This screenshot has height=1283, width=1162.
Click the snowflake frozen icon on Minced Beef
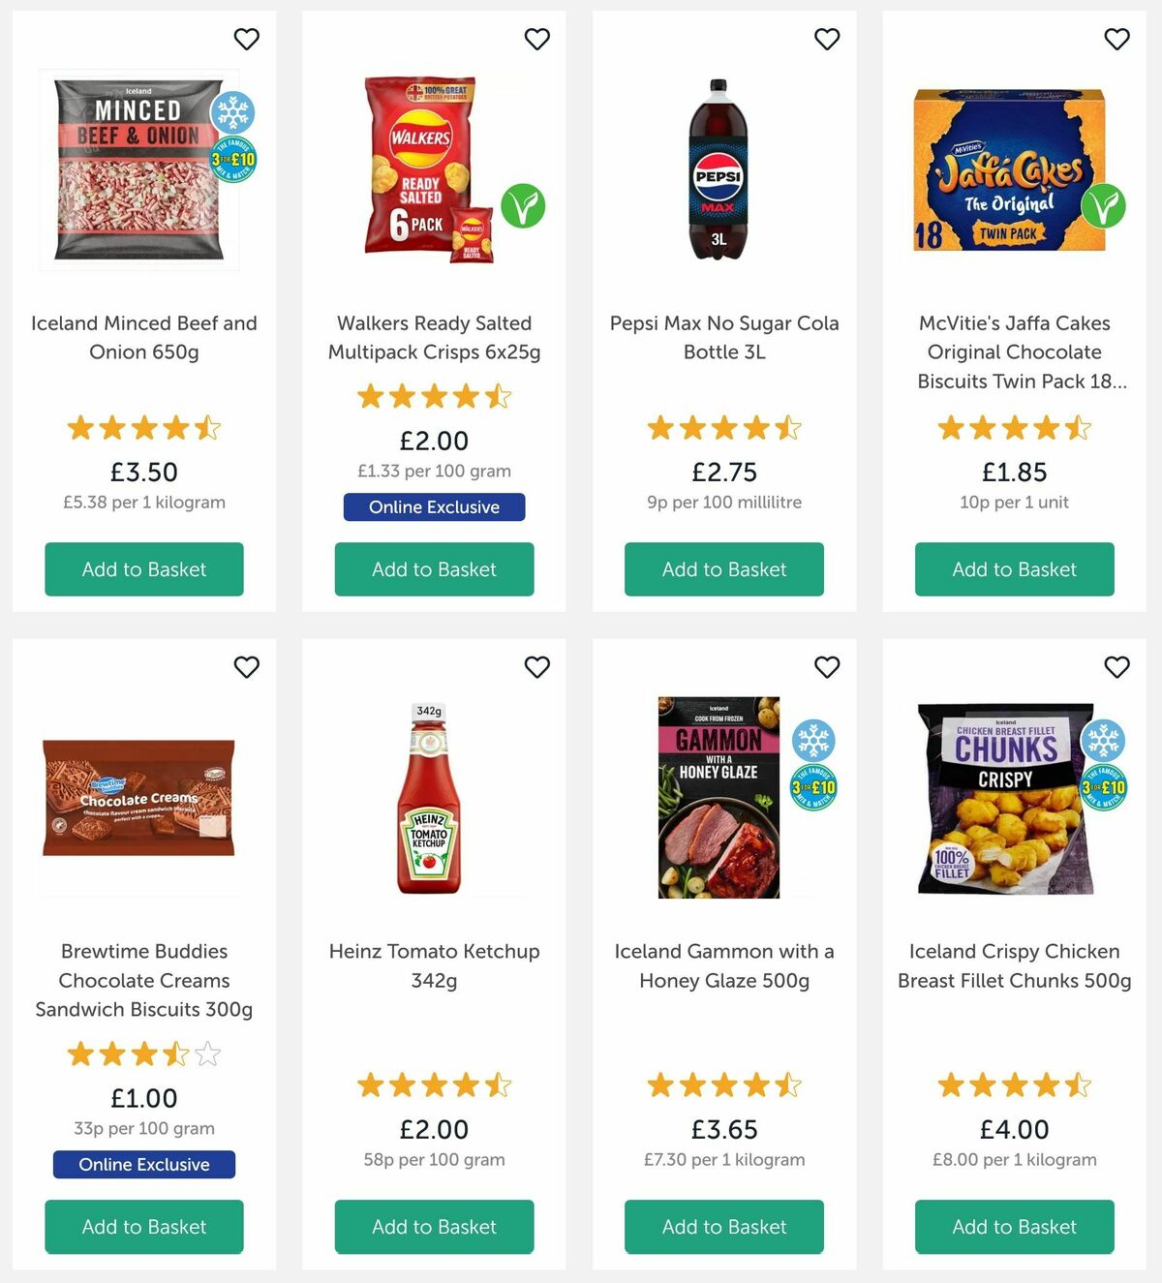tap(231, 113)
